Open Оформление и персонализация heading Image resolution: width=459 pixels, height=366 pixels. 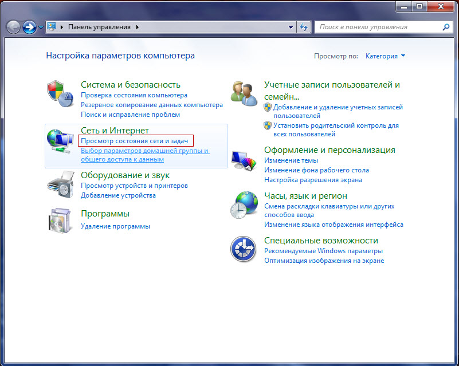(329, 150)
